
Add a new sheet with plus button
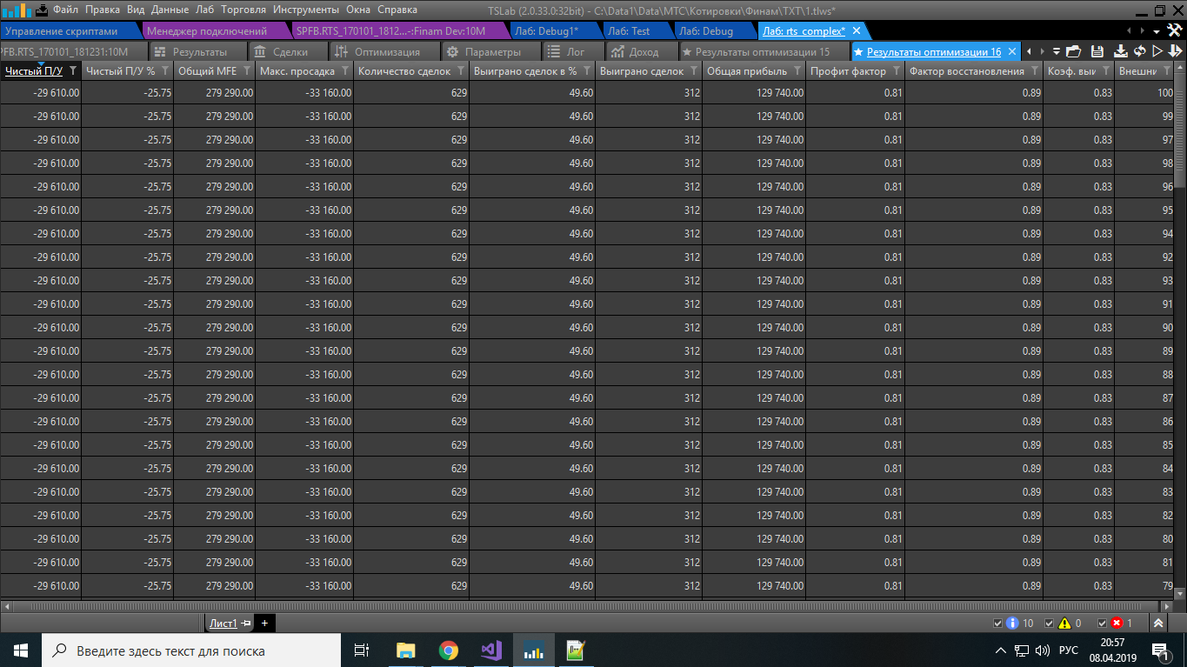coord(264,624)
